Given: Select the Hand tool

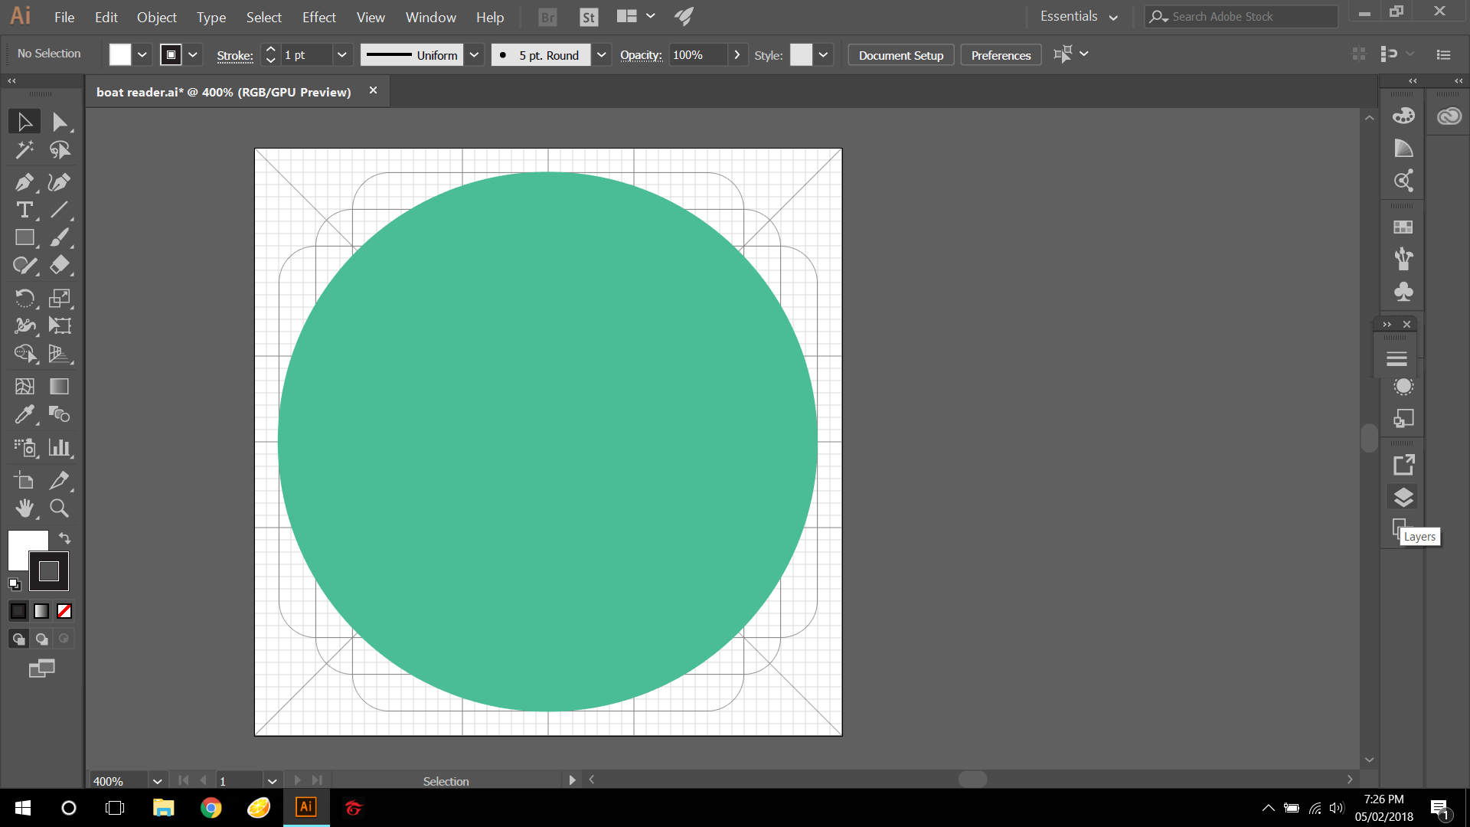Looking at the screenshot, I should [x=24, y=508].
